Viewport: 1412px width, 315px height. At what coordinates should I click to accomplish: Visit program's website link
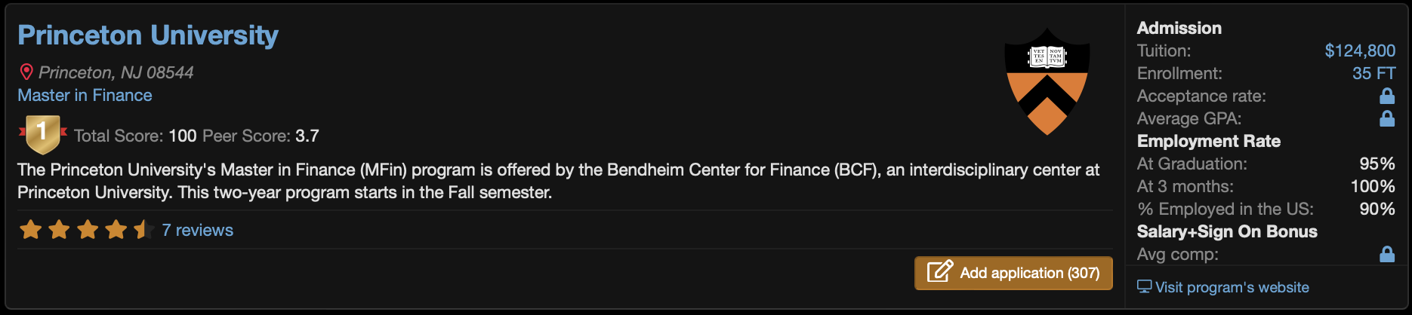coord(1232,287)
